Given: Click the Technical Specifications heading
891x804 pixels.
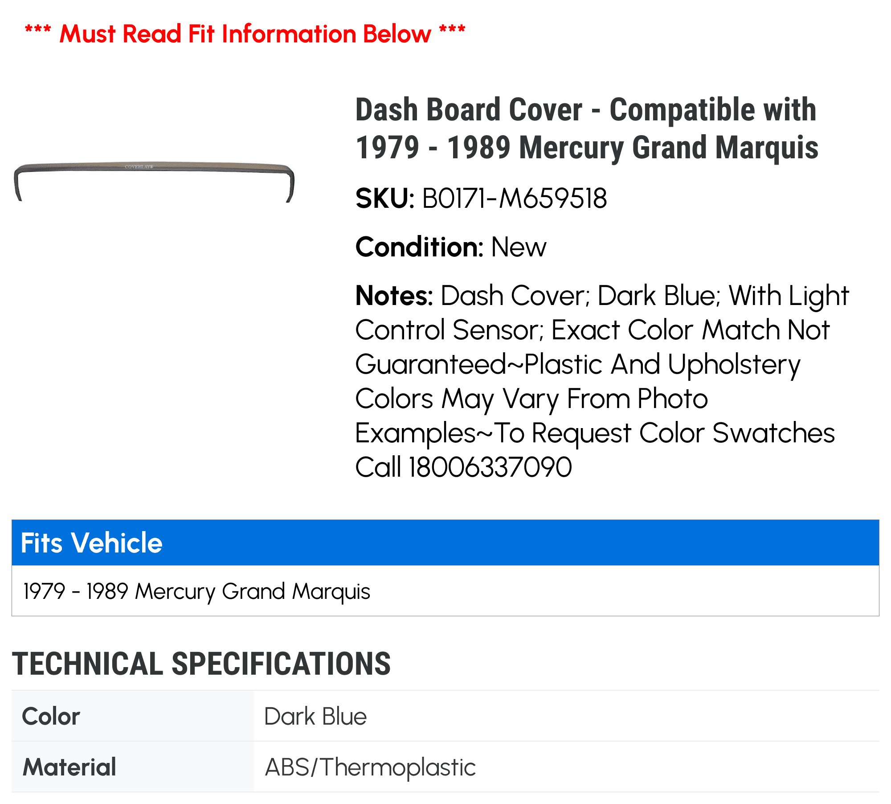Looking at the screenshot, I should [201, 664].
